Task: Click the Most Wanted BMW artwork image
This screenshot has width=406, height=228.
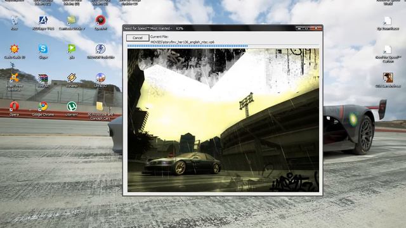Action: 223,120
